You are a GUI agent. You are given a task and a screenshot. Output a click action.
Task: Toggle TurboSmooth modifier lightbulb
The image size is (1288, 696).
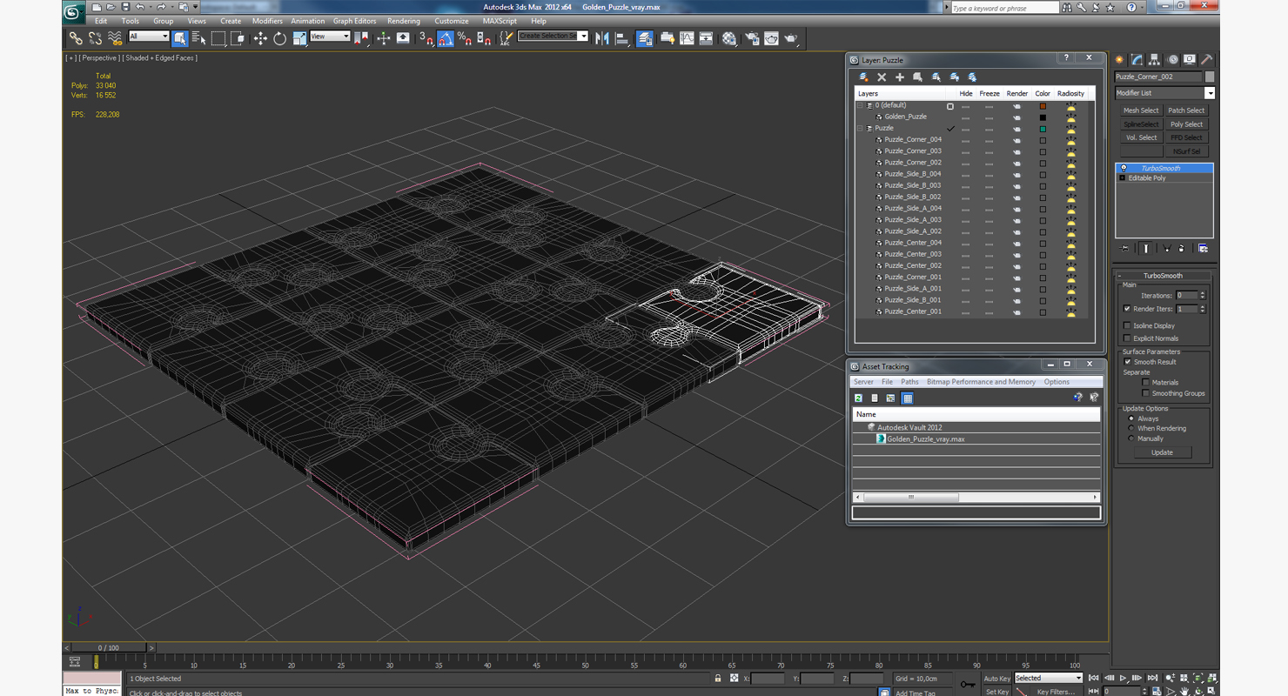pos(1124,168)
